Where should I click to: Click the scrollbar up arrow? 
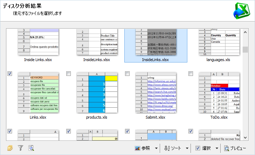(x=245, y=32)
